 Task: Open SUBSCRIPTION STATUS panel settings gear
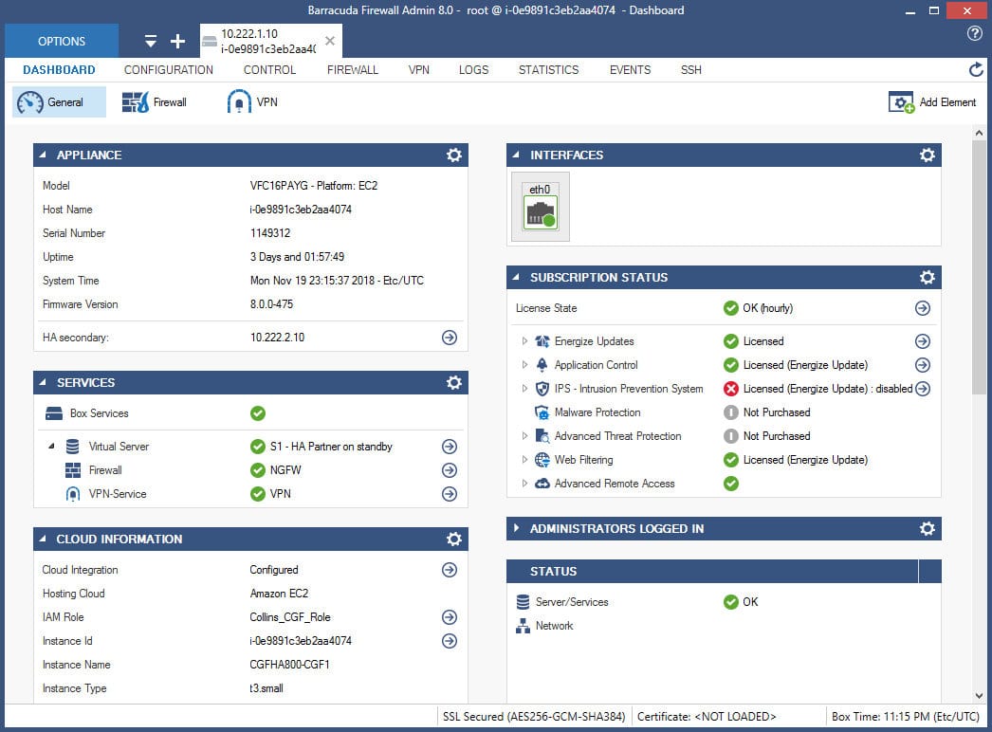pos(928,277)
